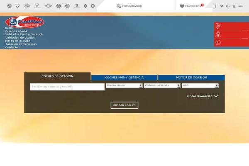Open Tasación de vehículos menu item
The image size is (249, 166).
pyautogui.click(x=21, y=44)
